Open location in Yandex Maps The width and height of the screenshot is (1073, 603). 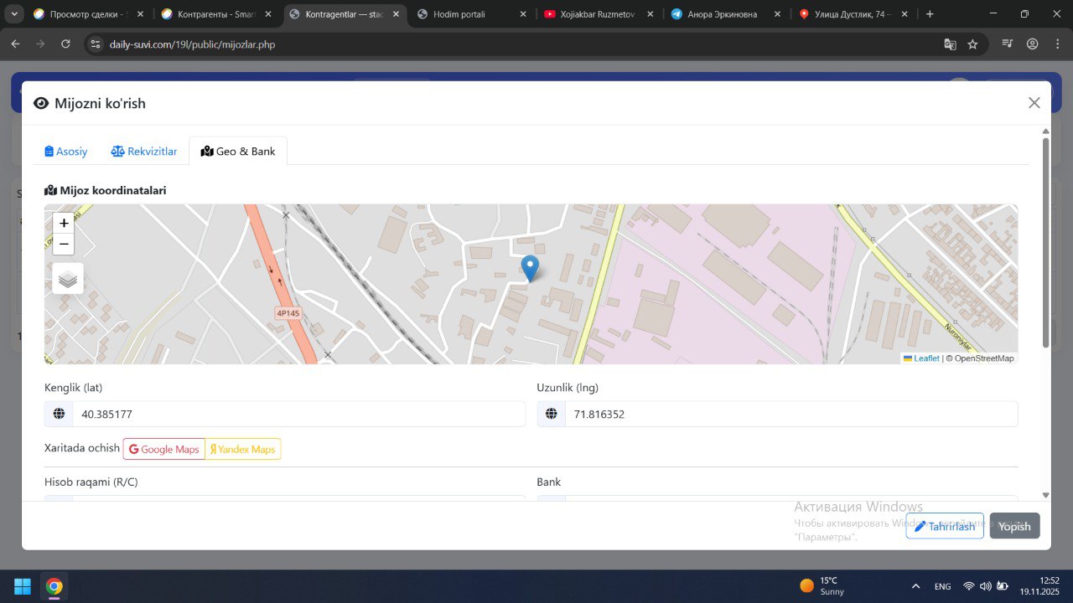click(x=243, y=449)
